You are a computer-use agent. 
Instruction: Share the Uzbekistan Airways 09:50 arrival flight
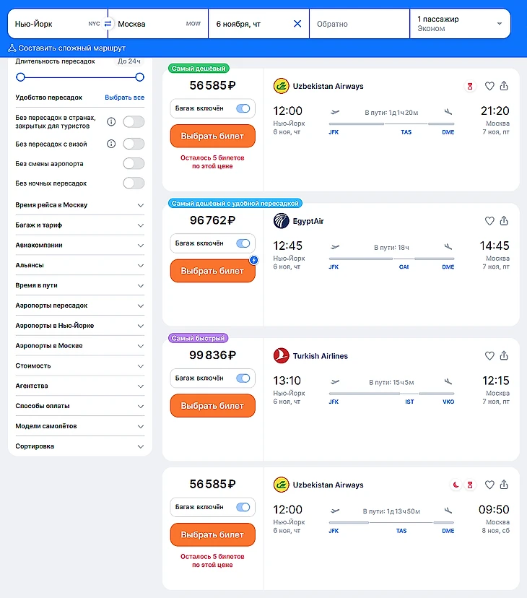504,485
